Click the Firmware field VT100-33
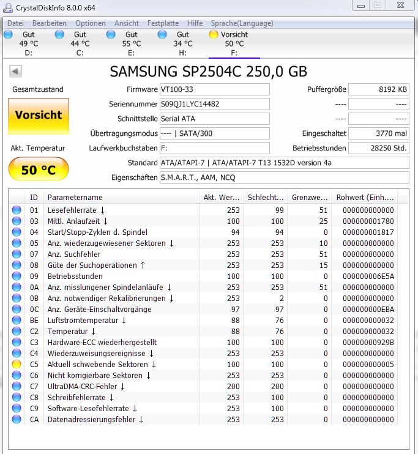418x454 pixels. tap(215, 89)
